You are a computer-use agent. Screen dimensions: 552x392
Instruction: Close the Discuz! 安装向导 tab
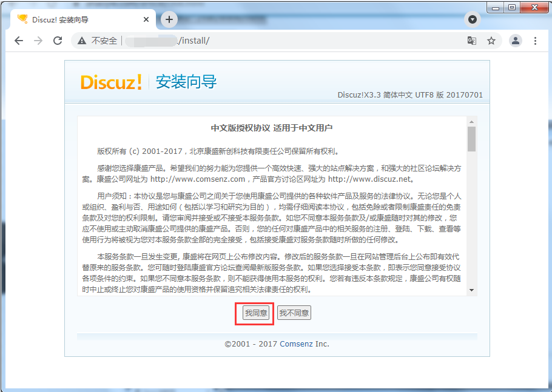point(146,19)
